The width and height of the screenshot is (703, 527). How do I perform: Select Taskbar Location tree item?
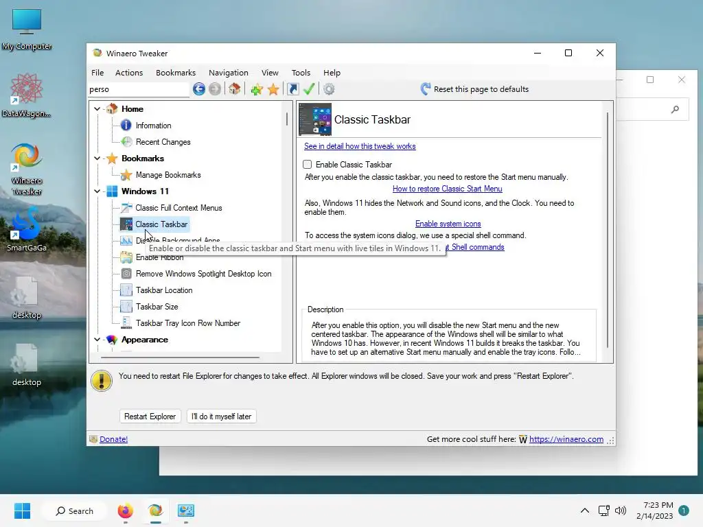pyautogui.click(x=164, y=290)
